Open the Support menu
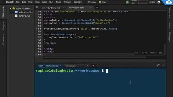 [78, 2]
